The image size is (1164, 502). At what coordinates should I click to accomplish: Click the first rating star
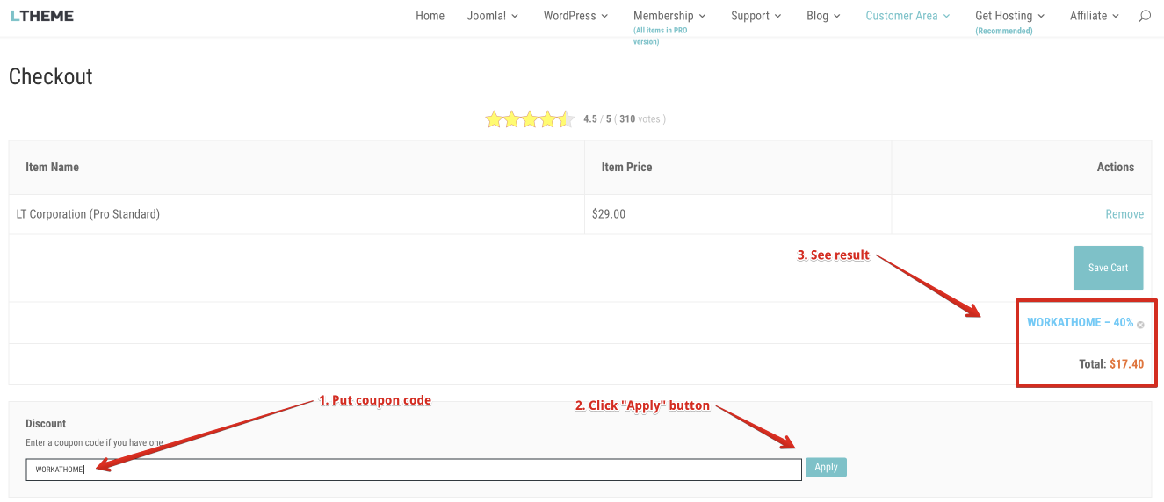tap(494, 119)
